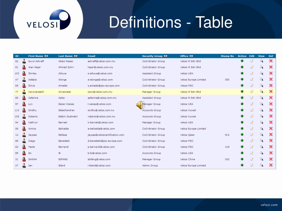Toggle the green Active dot for Adebisi Alonge
Screen dimensions: 282x211
[x=242, y=79]
